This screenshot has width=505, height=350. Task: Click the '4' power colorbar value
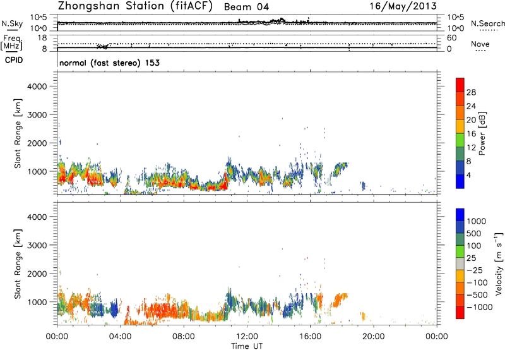468,176
